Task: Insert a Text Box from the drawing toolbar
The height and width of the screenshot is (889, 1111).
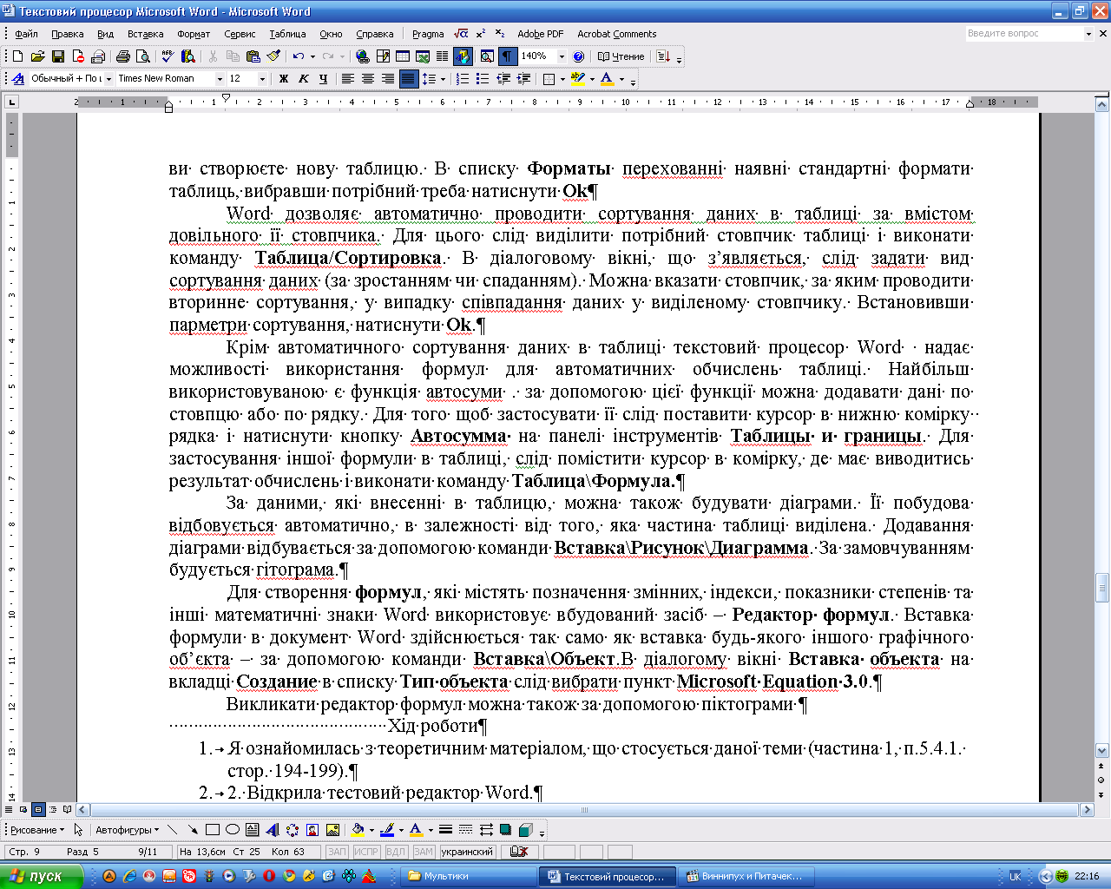Action: (x=252, y=830)
